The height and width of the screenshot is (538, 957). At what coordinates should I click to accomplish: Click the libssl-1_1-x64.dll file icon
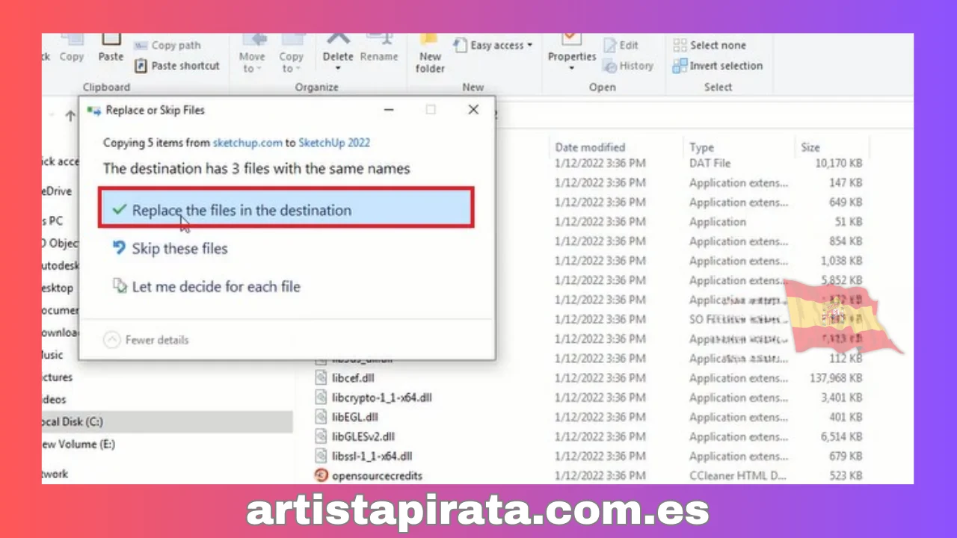[321, 456]
